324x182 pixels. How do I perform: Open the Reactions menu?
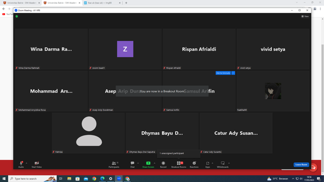click(x=194, y=164)
